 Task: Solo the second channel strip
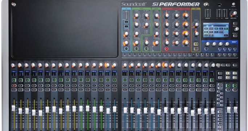[21, 90]
